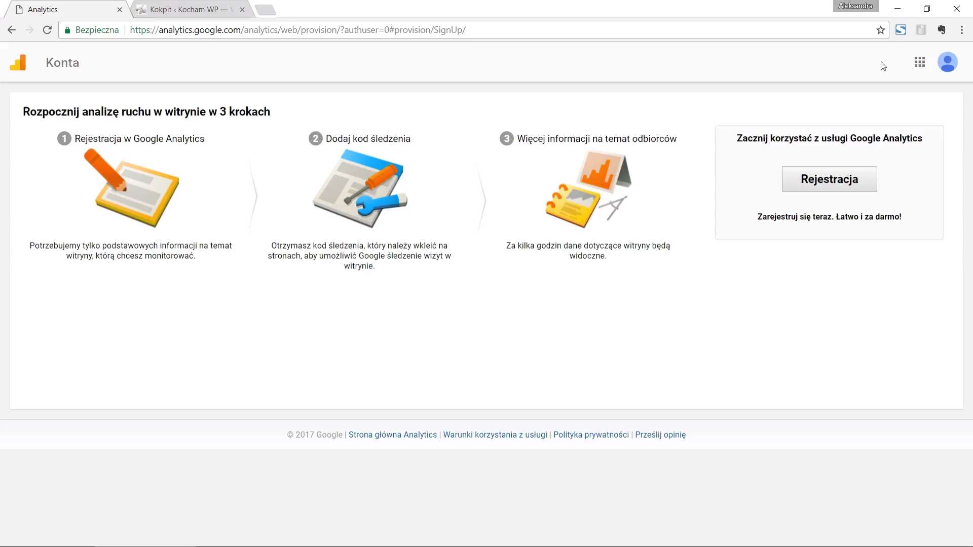Viewport: 973px width, 547px height.
Task: Click the © 2017 Google footer text
Action: click(315, 435)
